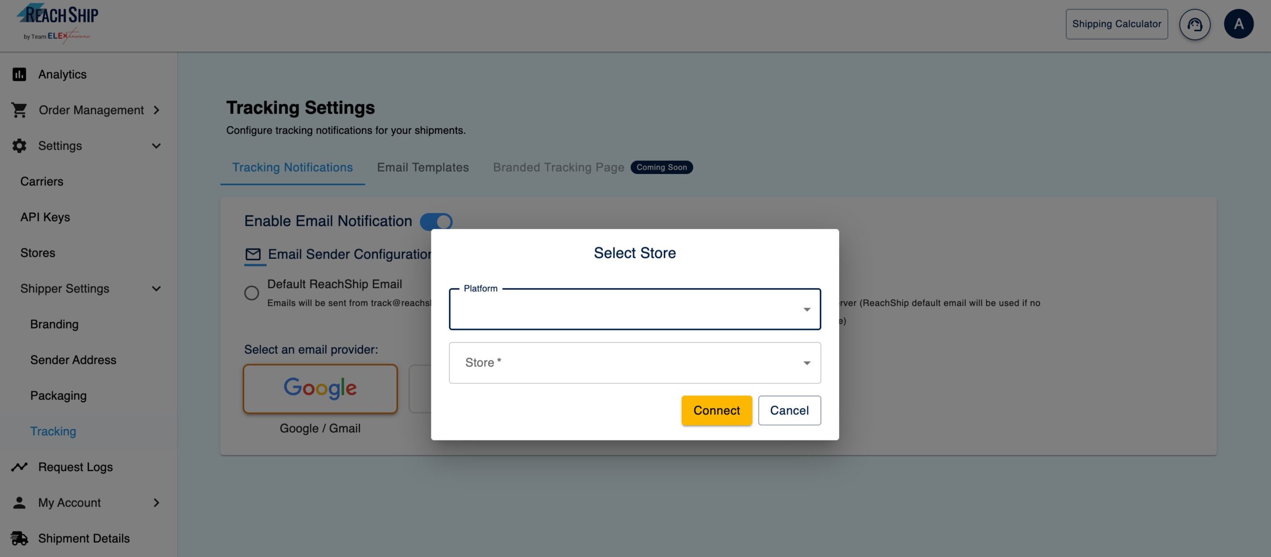Click Tracking Settings heading
This screenshot has height=557, width=1271.
click(x=300, y=108)
